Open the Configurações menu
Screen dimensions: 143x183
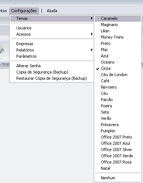tap(24, 11)
